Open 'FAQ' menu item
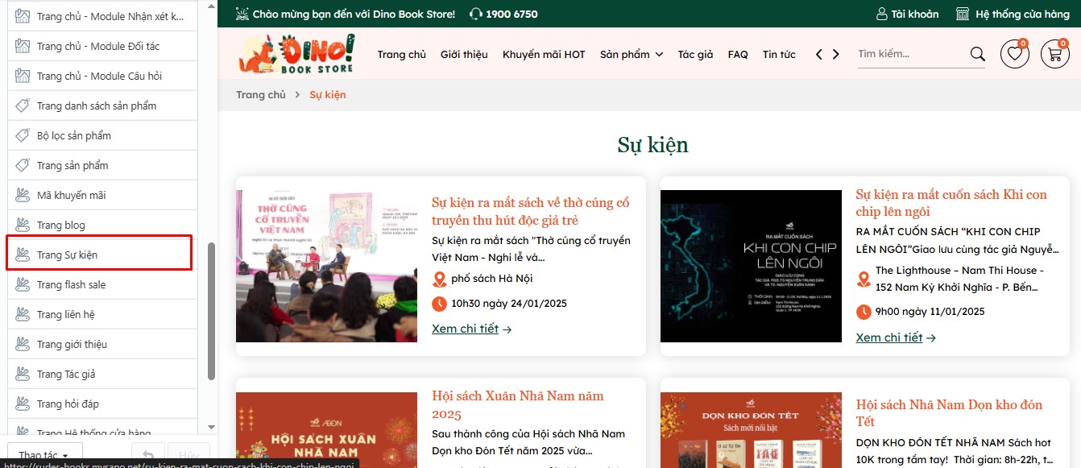 tap(738, 55)
